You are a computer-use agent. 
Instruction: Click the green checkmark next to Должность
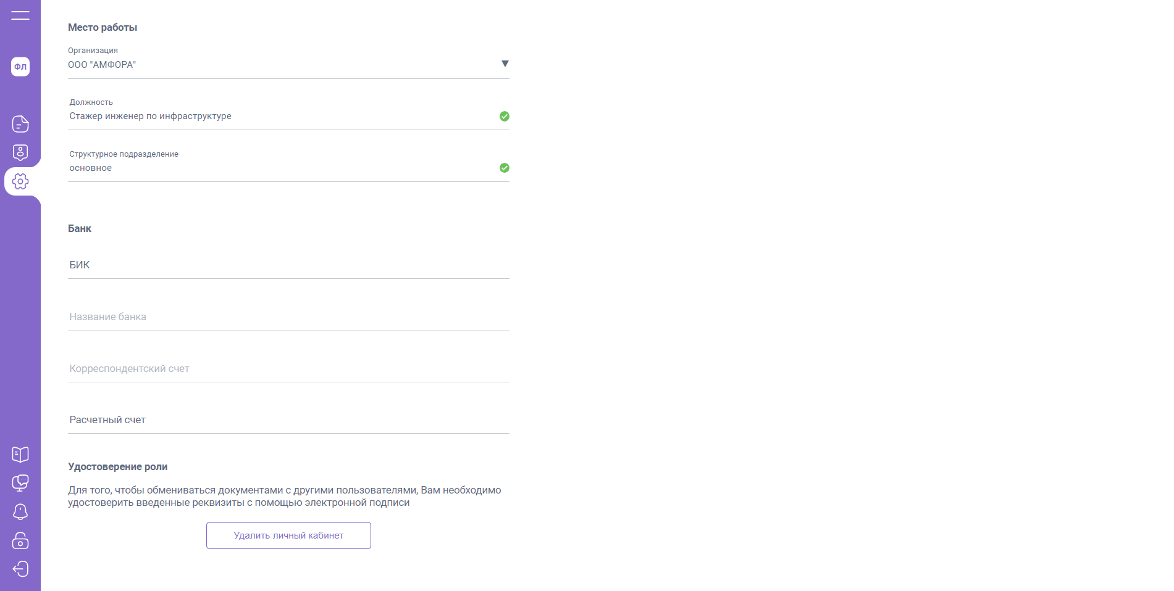coord(505,117)
